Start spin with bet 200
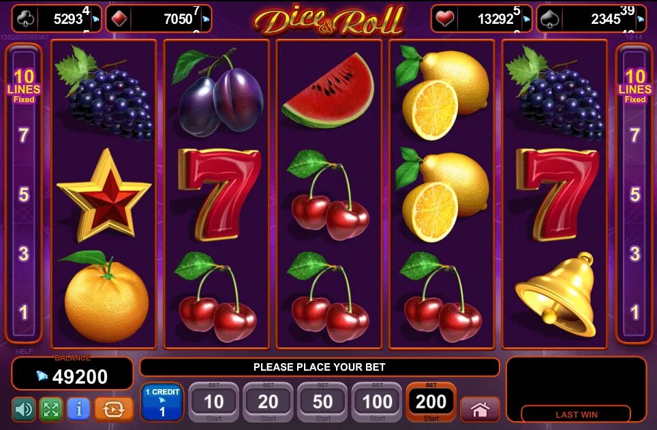The image size is (657, 430). point(431,402)
